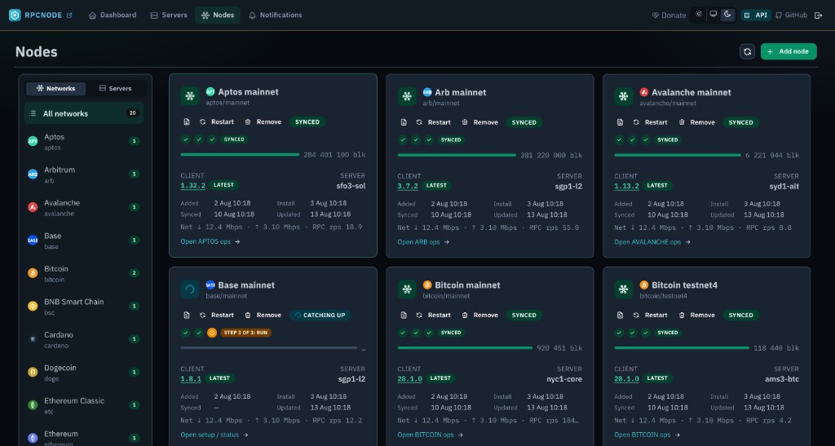
Task: Switch to the Networks tab
Action: coord(56,88)
